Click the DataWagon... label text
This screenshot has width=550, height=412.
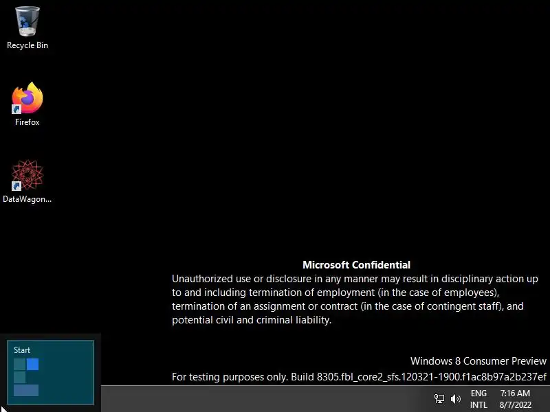tap(27, 199)
